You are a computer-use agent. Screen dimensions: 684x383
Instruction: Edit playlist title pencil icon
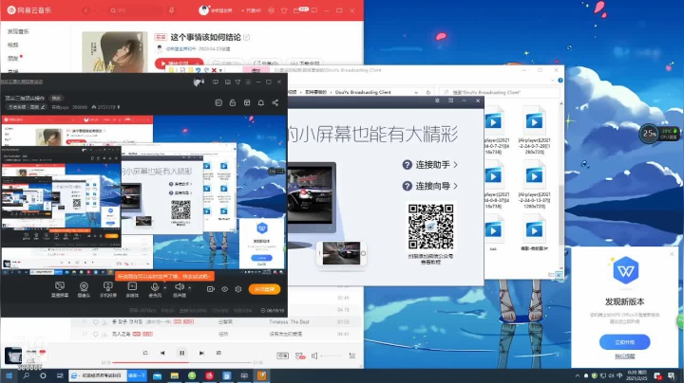coord(246,37)
